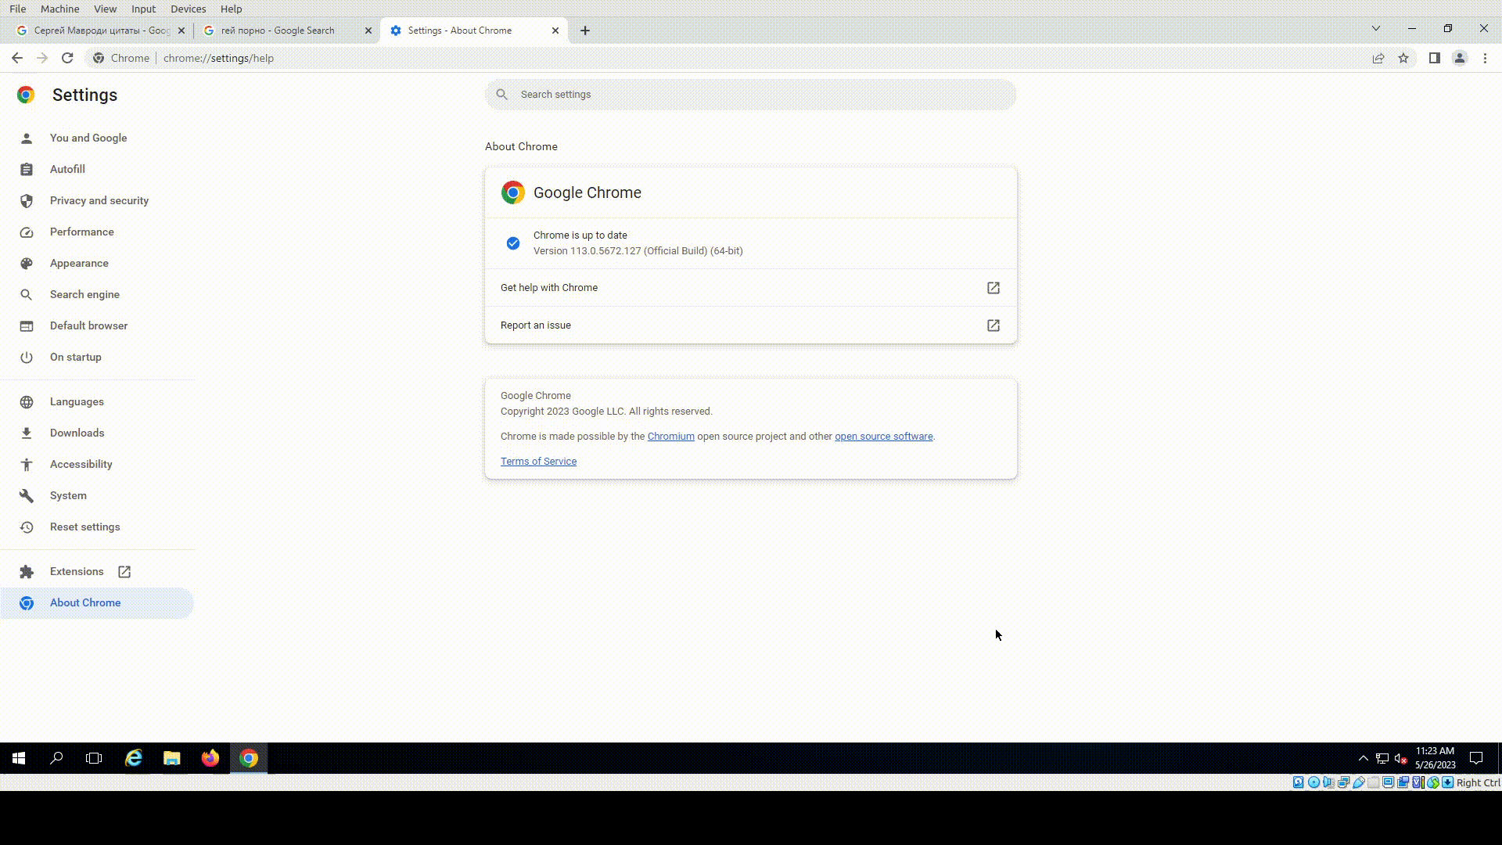Open the Chromium link

[x=670, y=437]
